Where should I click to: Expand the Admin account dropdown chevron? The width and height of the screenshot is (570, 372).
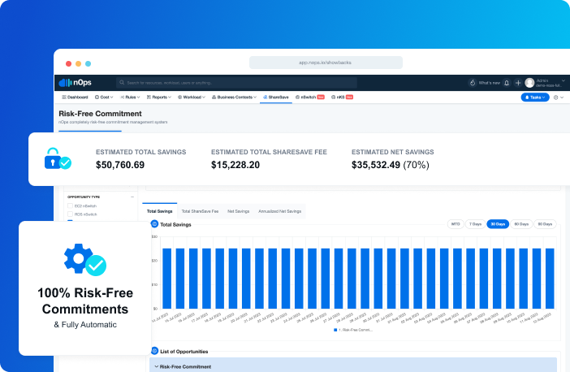(x=563, y=80)
